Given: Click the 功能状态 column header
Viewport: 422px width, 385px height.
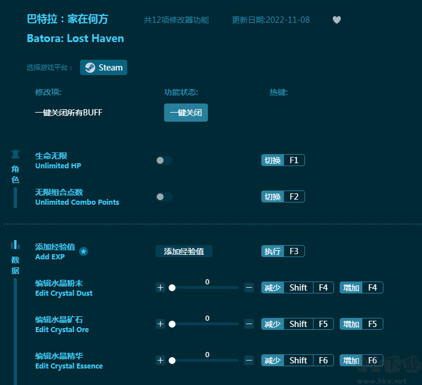Looking at the screenshot, I should pos(181,92).
